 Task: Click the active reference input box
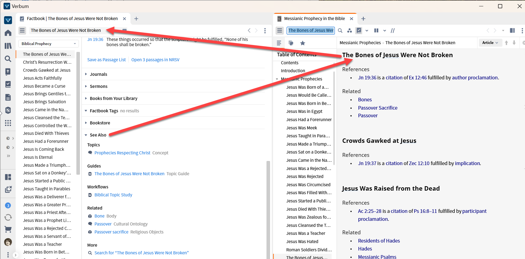coord(311,30)
